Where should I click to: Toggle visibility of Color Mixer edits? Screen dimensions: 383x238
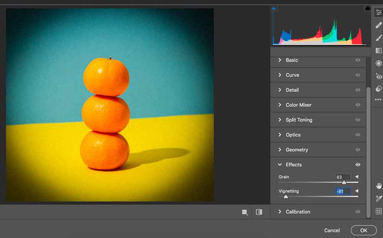(x=358, y=105)
